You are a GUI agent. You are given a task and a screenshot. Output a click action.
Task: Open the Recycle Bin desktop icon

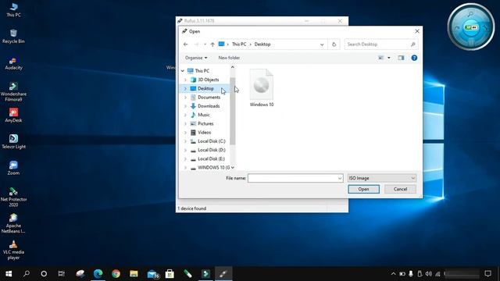[13, 36]
